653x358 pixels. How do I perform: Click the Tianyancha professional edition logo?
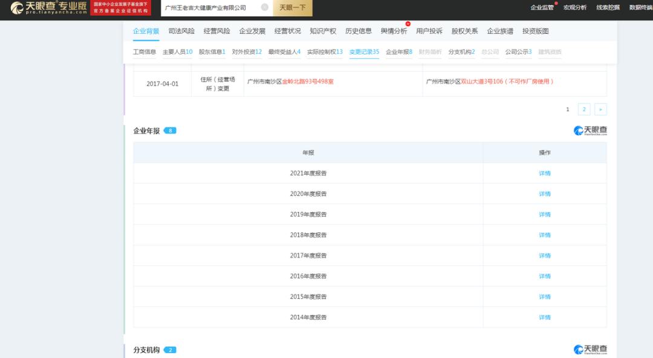click(x=48, y=7)
